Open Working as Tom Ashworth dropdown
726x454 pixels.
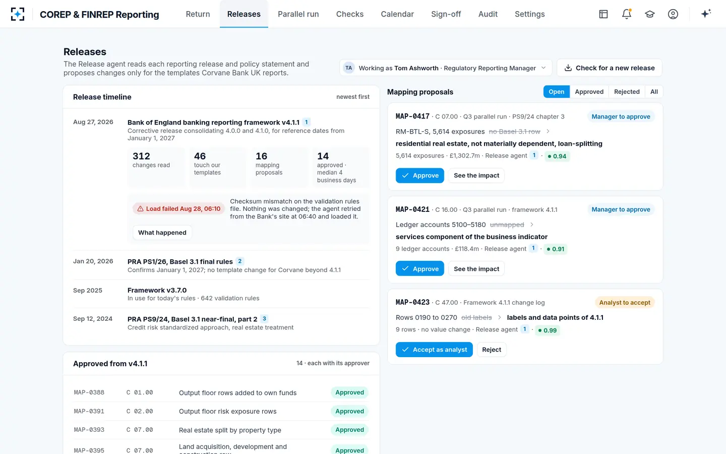[446, 68]
